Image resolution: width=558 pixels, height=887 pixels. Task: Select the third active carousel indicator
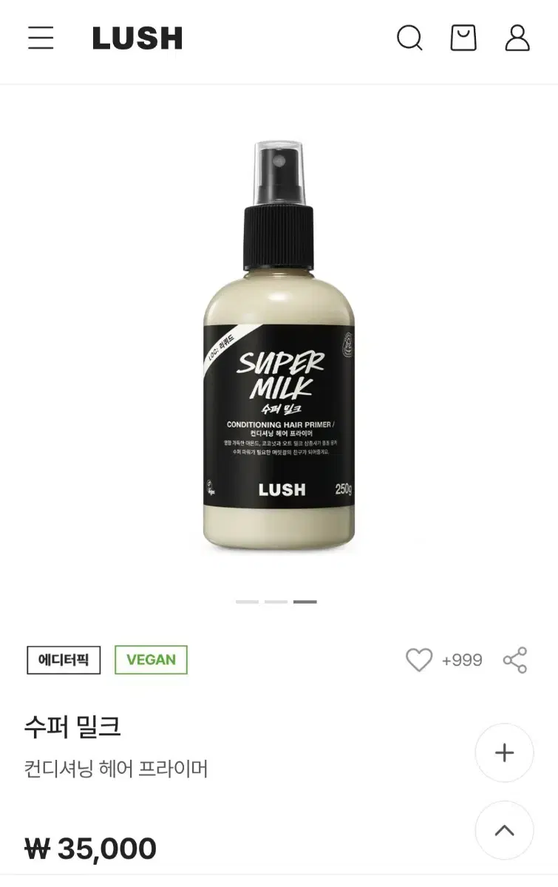pyautogui.click(x=304, y=602)
